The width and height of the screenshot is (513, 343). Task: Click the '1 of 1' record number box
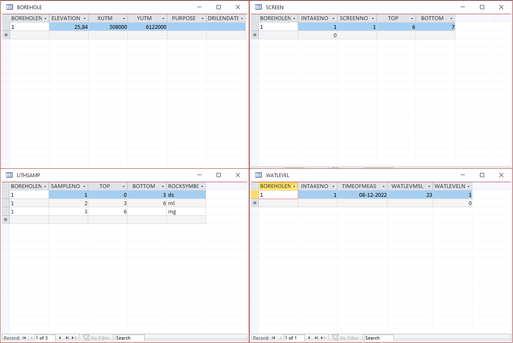point(294,338)
